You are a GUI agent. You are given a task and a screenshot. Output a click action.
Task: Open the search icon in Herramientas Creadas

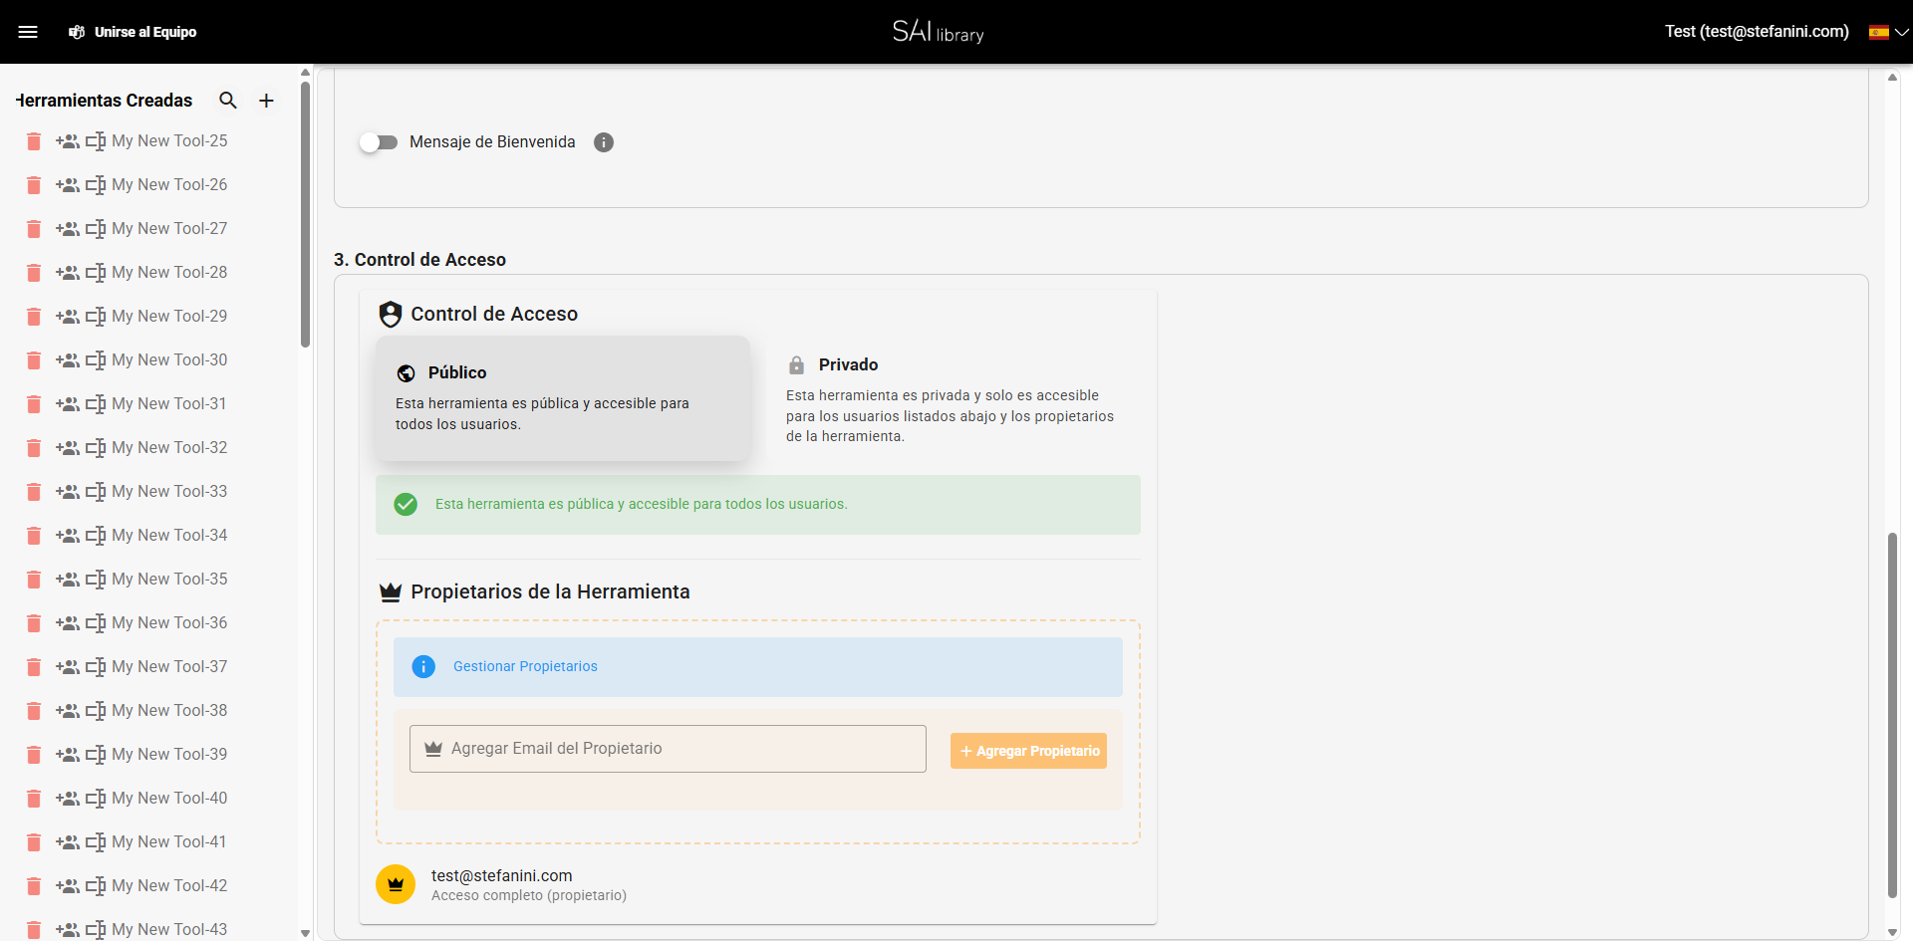pos(228,100)
